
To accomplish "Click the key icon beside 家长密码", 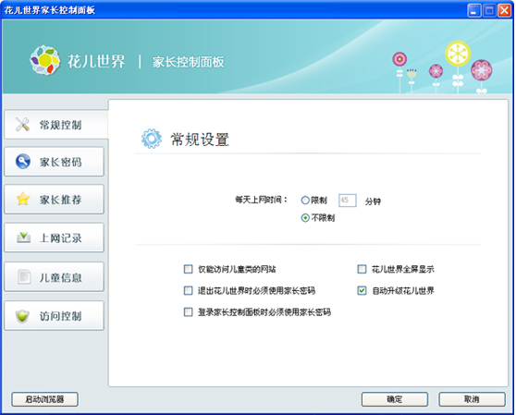I will pyautogui.click(x=23, y=162).
